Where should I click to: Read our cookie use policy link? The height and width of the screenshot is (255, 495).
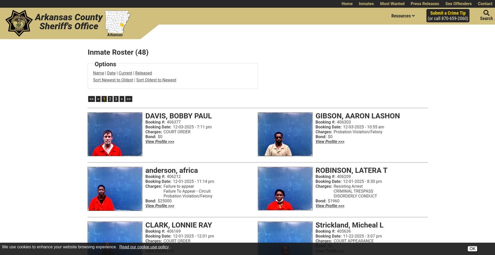[144, 247]
